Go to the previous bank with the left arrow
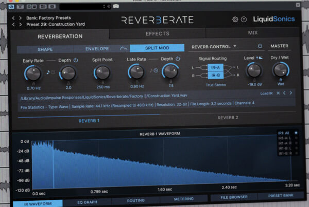Screen dimensions: 309x207 [13, 18]
